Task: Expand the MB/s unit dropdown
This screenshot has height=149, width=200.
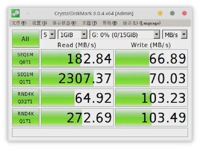Action: (175, 34)
